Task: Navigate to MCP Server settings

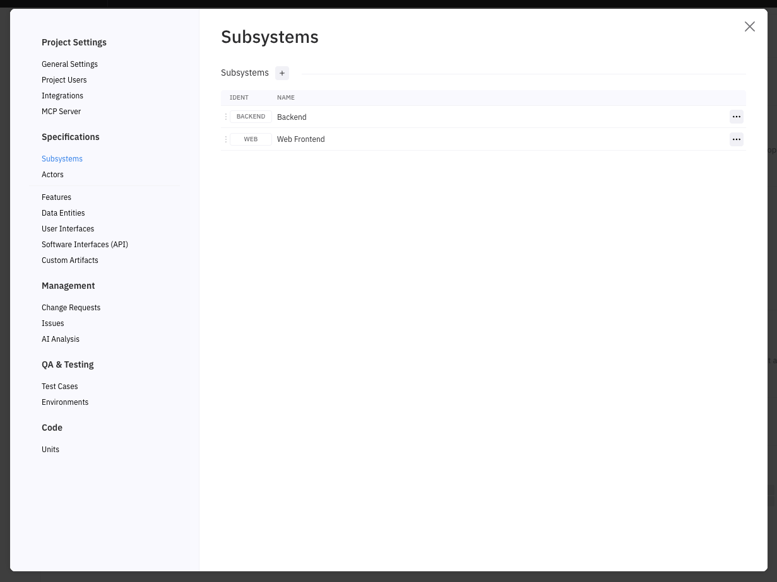Action: pyautogui.click(x=61, y=112)
